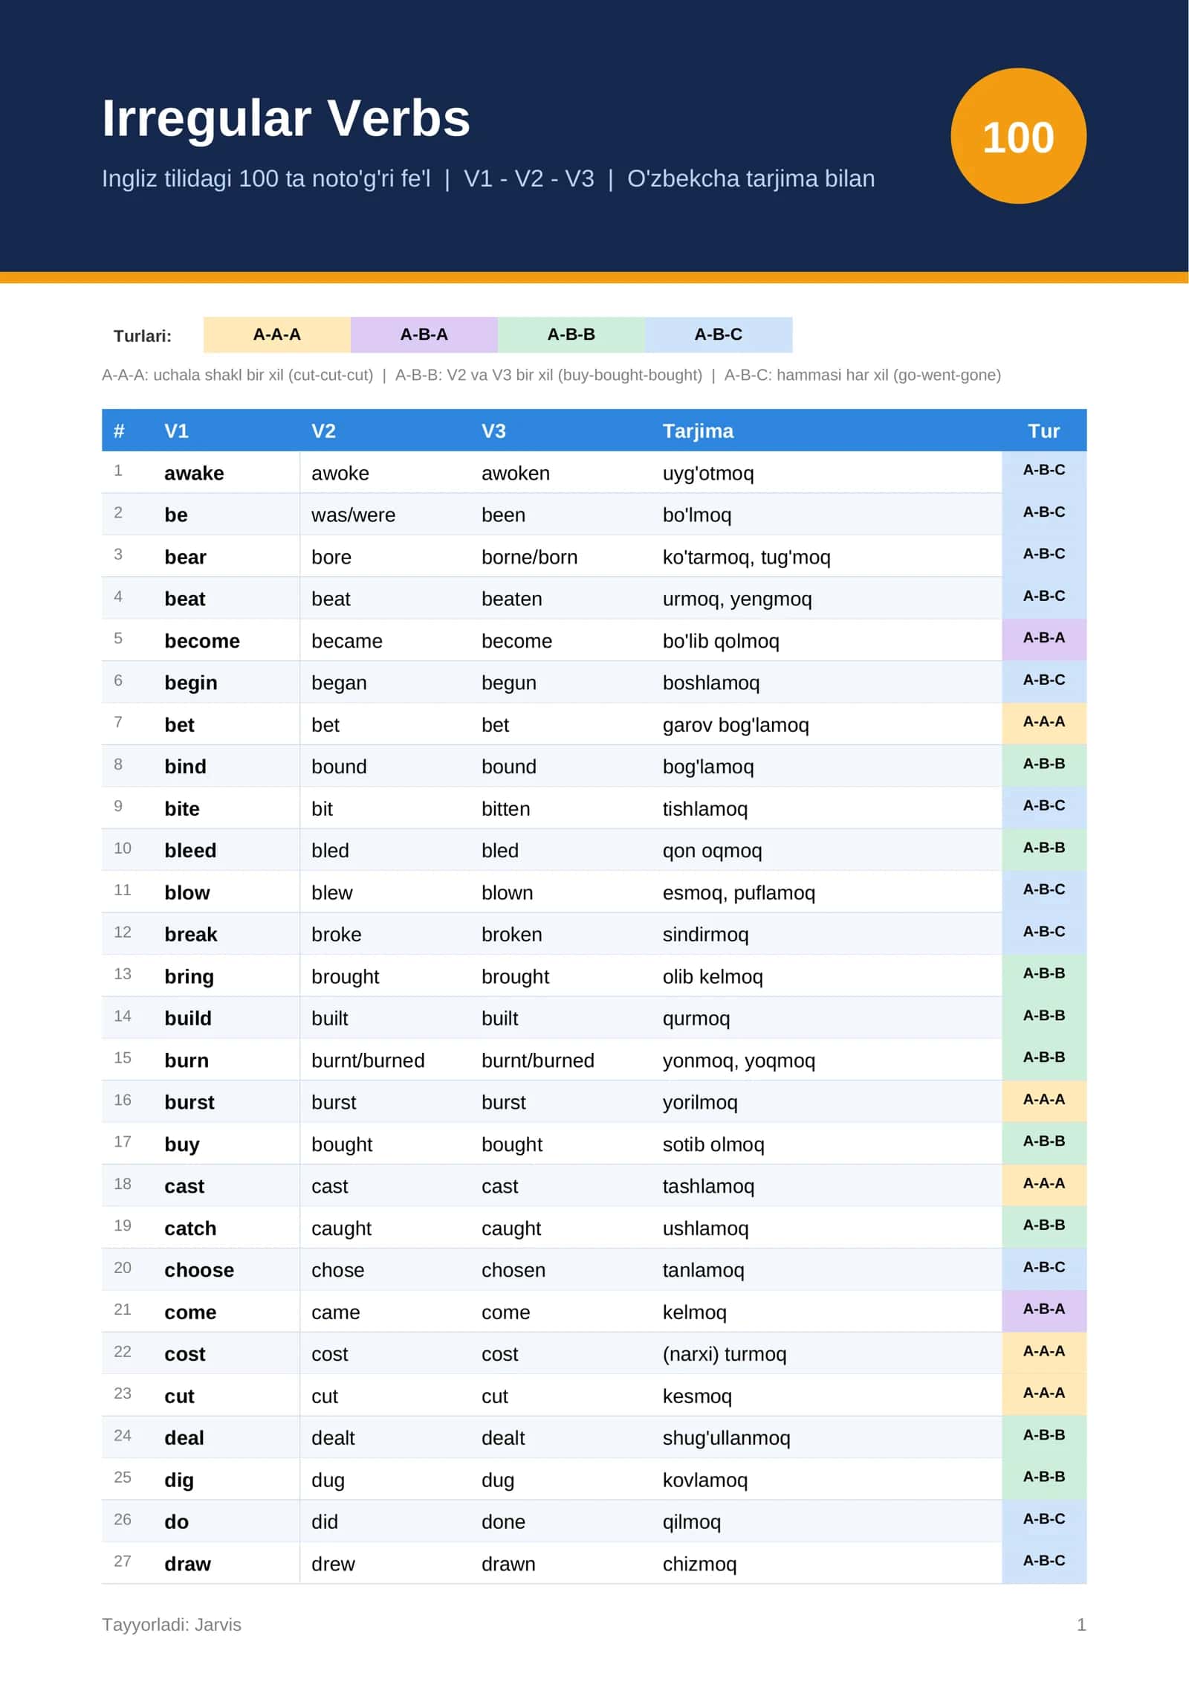Viewport: 1189px width, 1682px height.
Task: Click the verb 'dig'
Action: [x=179, y=1480]
